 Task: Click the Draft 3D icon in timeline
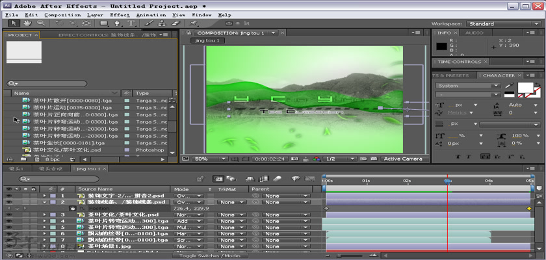coord(231,179)
